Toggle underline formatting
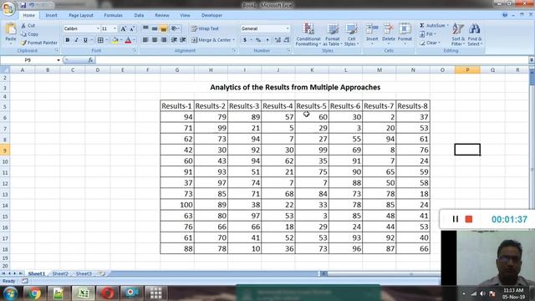 tap(85, 40)
